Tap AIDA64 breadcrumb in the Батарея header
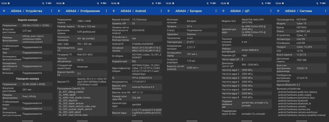This screenshot has width=329, height=122. pyautogui.click(x=180, y=11)
